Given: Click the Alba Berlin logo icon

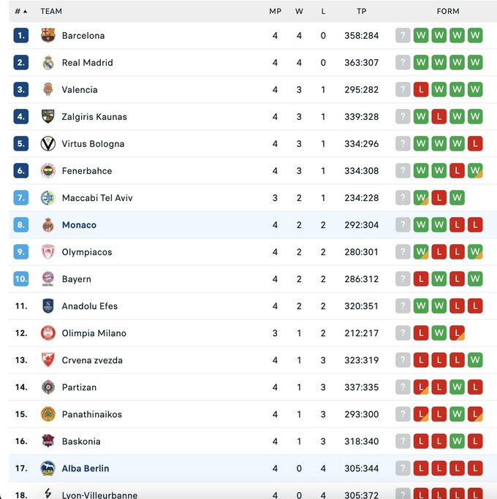Looking at the screenshot, I should click(48, 468).
